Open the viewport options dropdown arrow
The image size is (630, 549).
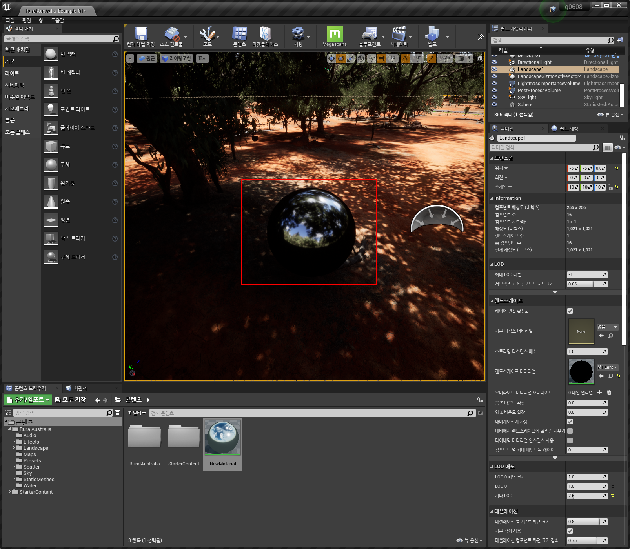pyautogui.click(x=130, y=58)
